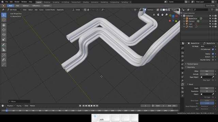This screenshot has height=122, width=218.
Task: Toggle the Fill Deformed checkbox
Action: pos(213,49)
